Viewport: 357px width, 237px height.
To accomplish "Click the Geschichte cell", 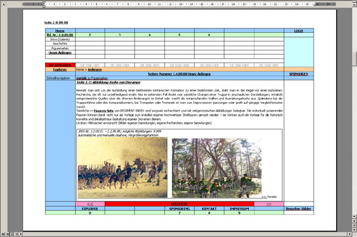I will 60,43.
